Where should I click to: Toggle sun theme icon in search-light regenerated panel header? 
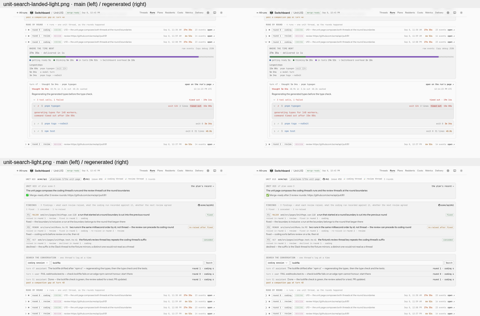click(461, 171)
